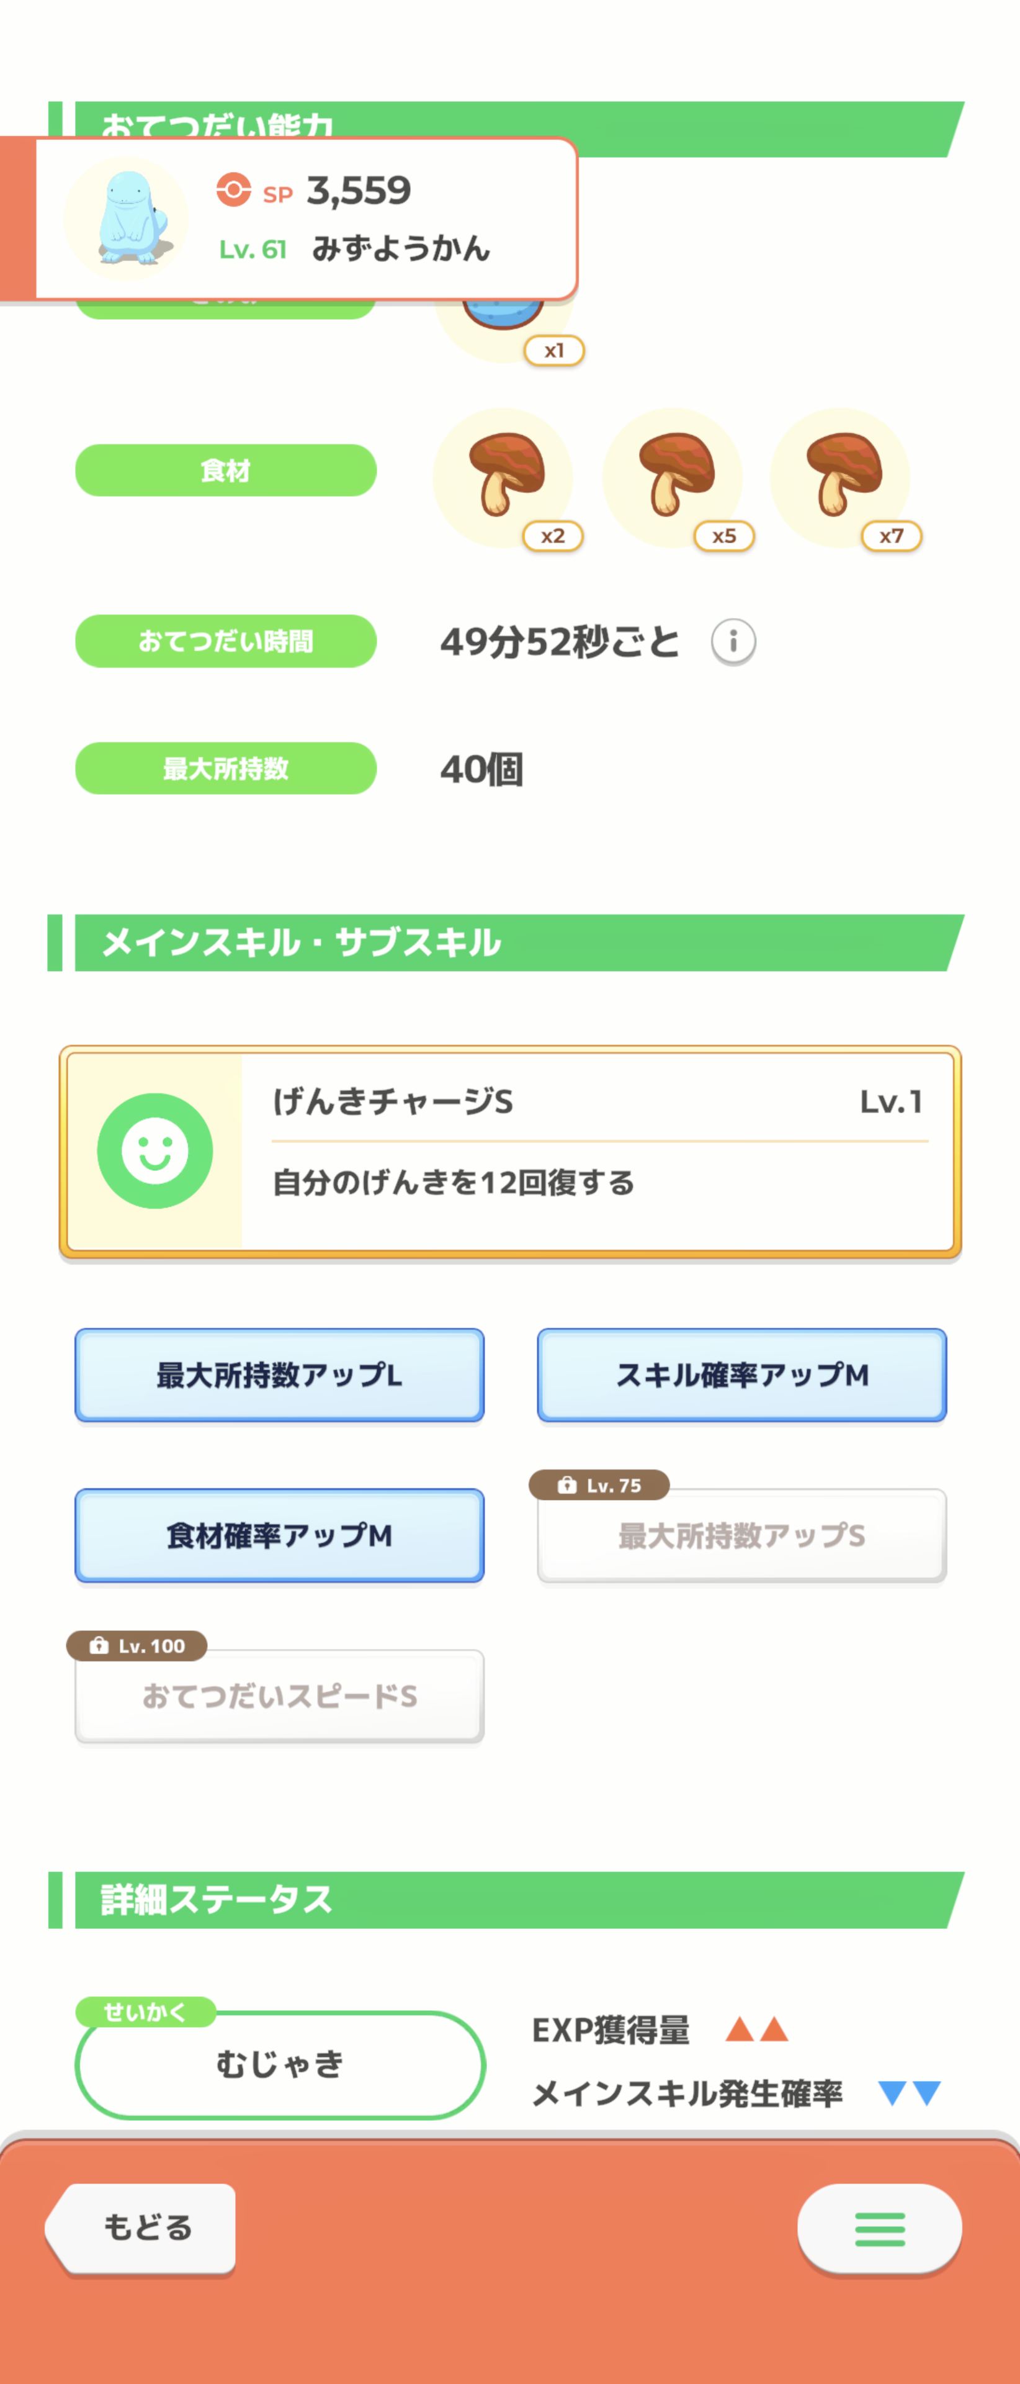Tap the Lv. 75 lock badge
This screenshot has width=1020, height=2384.
(x=599, y=1486)
